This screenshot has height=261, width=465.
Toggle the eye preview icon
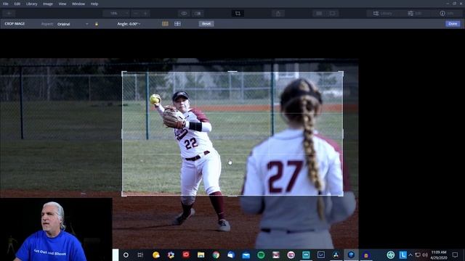184,14
